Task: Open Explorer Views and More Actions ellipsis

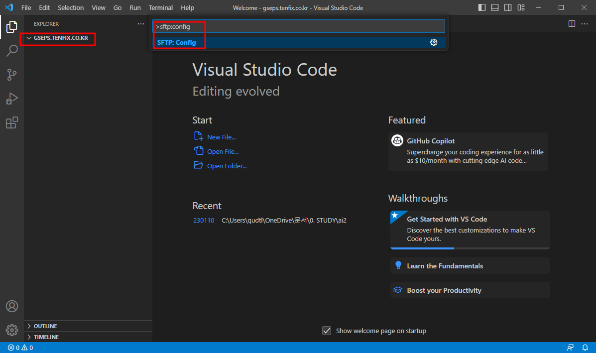Action: pyautogui.click(x=141, y=23)
